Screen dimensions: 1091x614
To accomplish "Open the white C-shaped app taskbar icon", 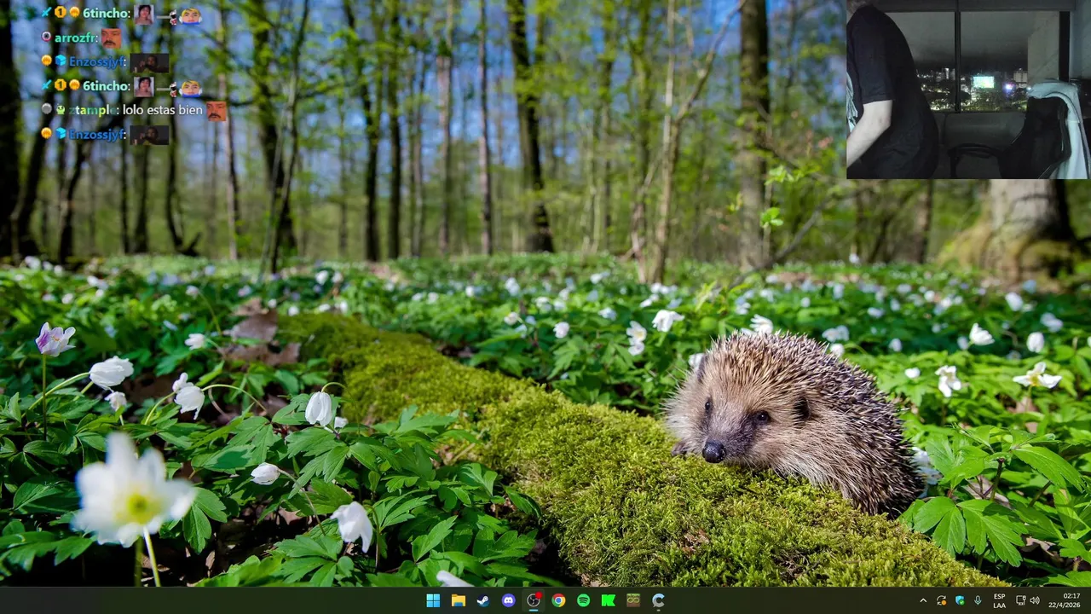I will click(x=659, y=600).
